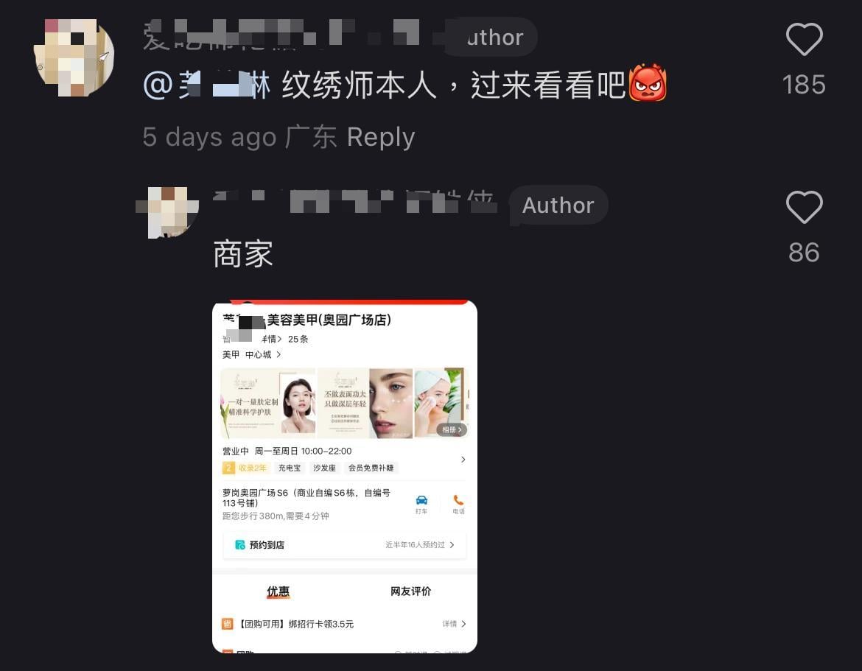Open the top commenter's pixelated avatar

pos(74,57)
